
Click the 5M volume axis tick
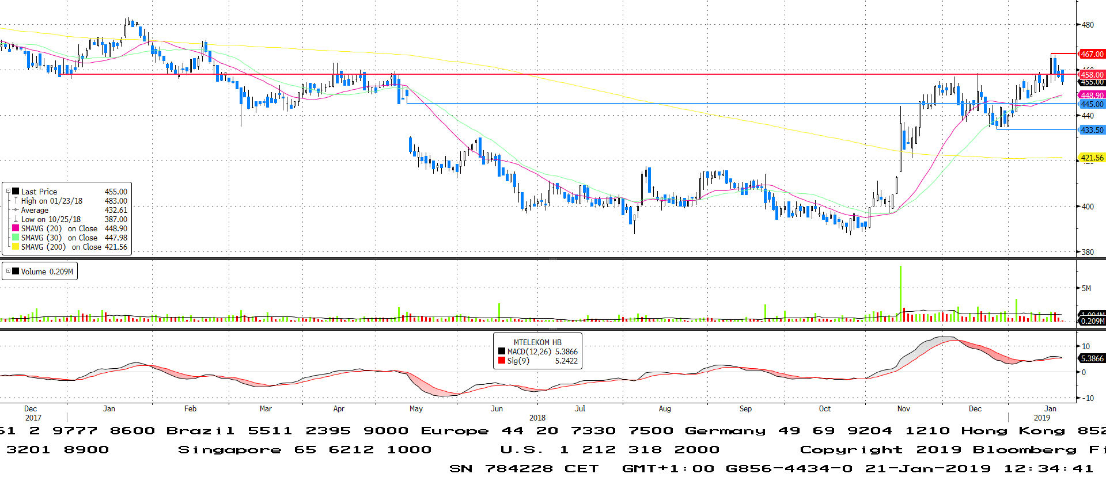click(1086, 288)
